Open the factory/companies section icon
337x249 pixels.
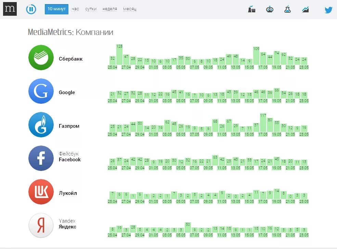pyautogui.click(x=251, y=9)
